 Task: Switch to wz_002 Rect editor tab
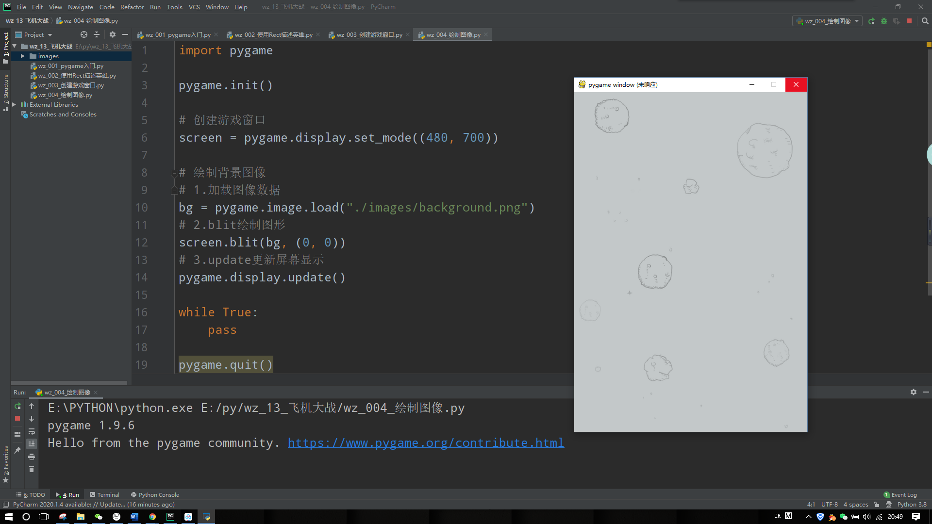(273, 35)
